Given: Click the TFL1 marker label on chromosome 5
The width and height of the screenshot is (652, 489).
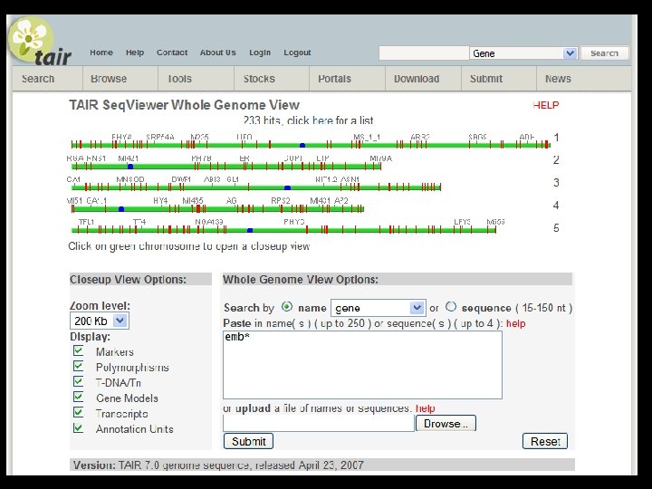Looking at the screenshot, I should [86, 222].
